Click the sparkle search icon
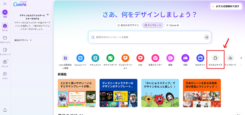The image size is (245, 115). click(x=93, y=37)
